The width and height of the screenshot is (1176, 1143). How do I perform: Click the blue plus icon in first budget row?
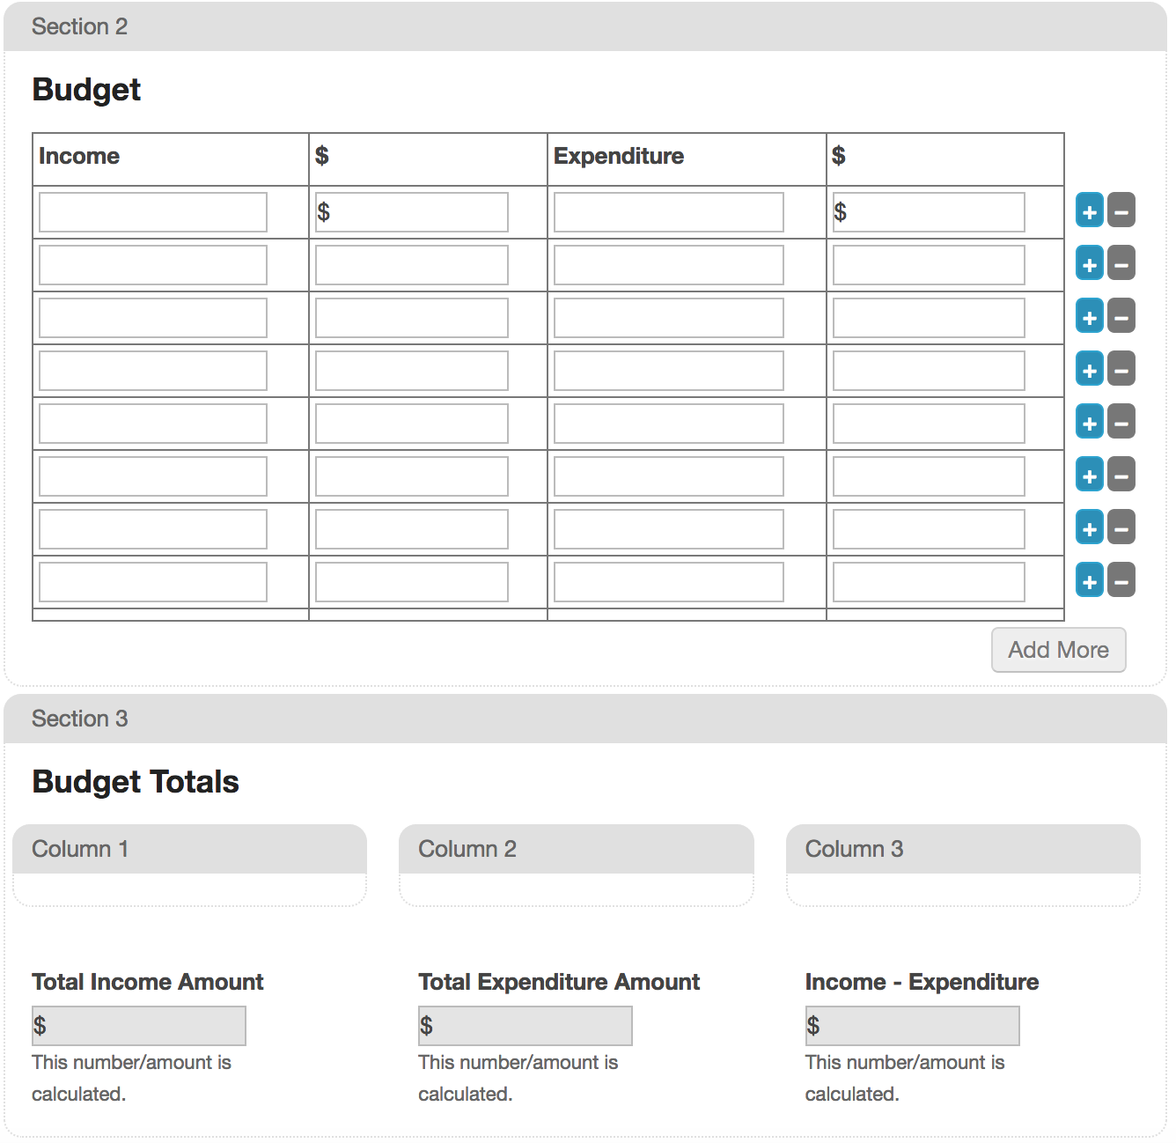[1089, 211]
